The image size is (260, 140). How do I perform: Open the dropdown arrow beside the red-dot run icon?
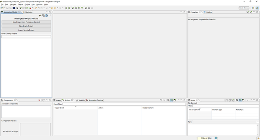[x=32, y=8]
